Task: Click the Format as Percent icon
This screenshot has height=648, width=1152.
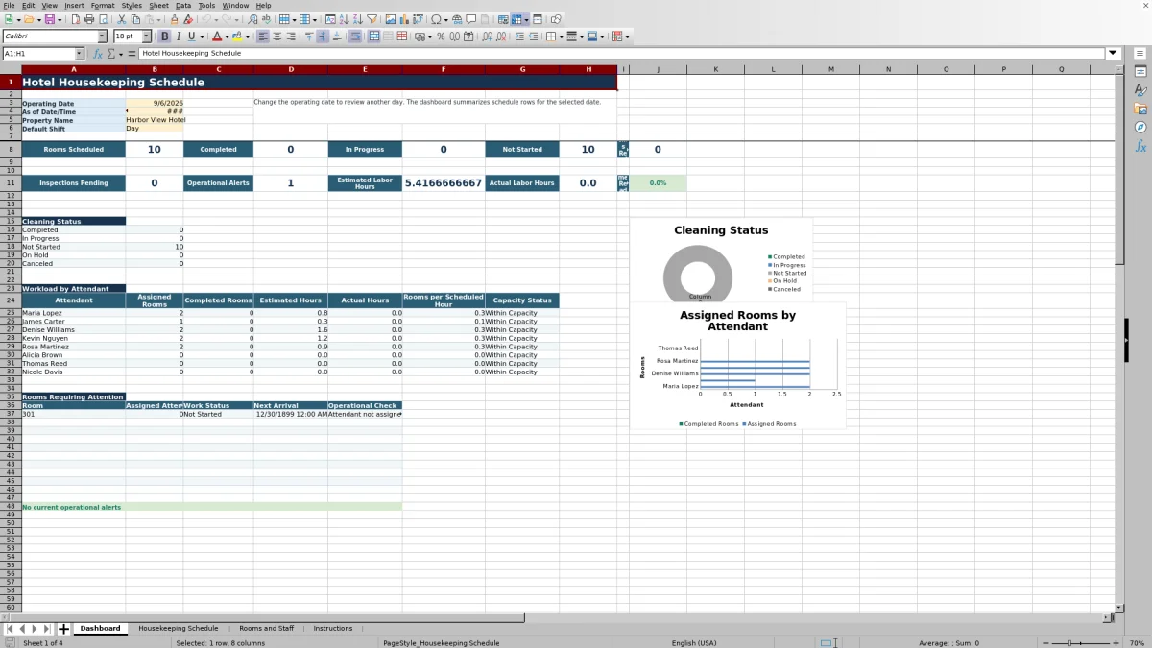Action: point(441,36)
